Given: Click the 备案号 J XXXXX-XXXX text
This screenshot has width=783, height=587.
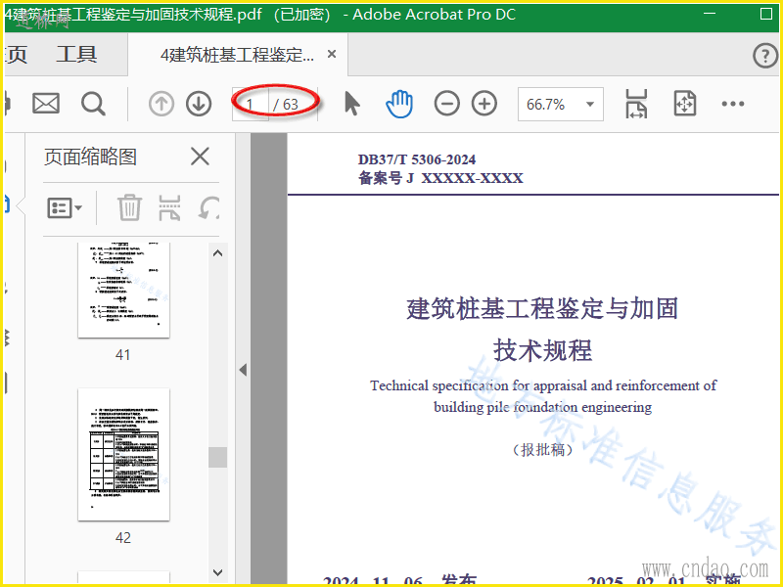Looking at the screenshot, I should pos(440,178).
